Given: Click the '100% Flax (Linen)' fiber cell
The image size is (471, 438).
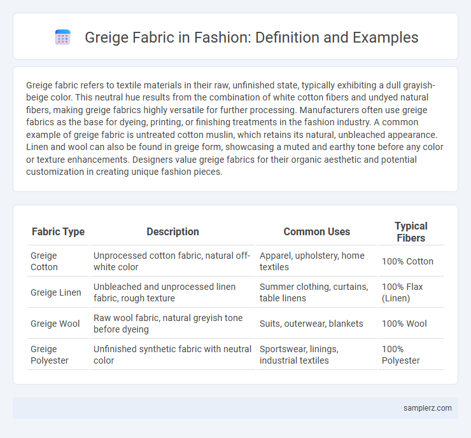Looking at the screenshot, I should [411, 292].
